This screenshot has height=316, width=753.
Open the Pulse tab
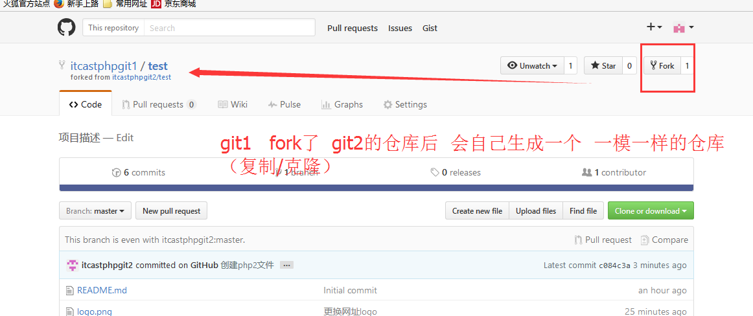click(x=284, y=104)
